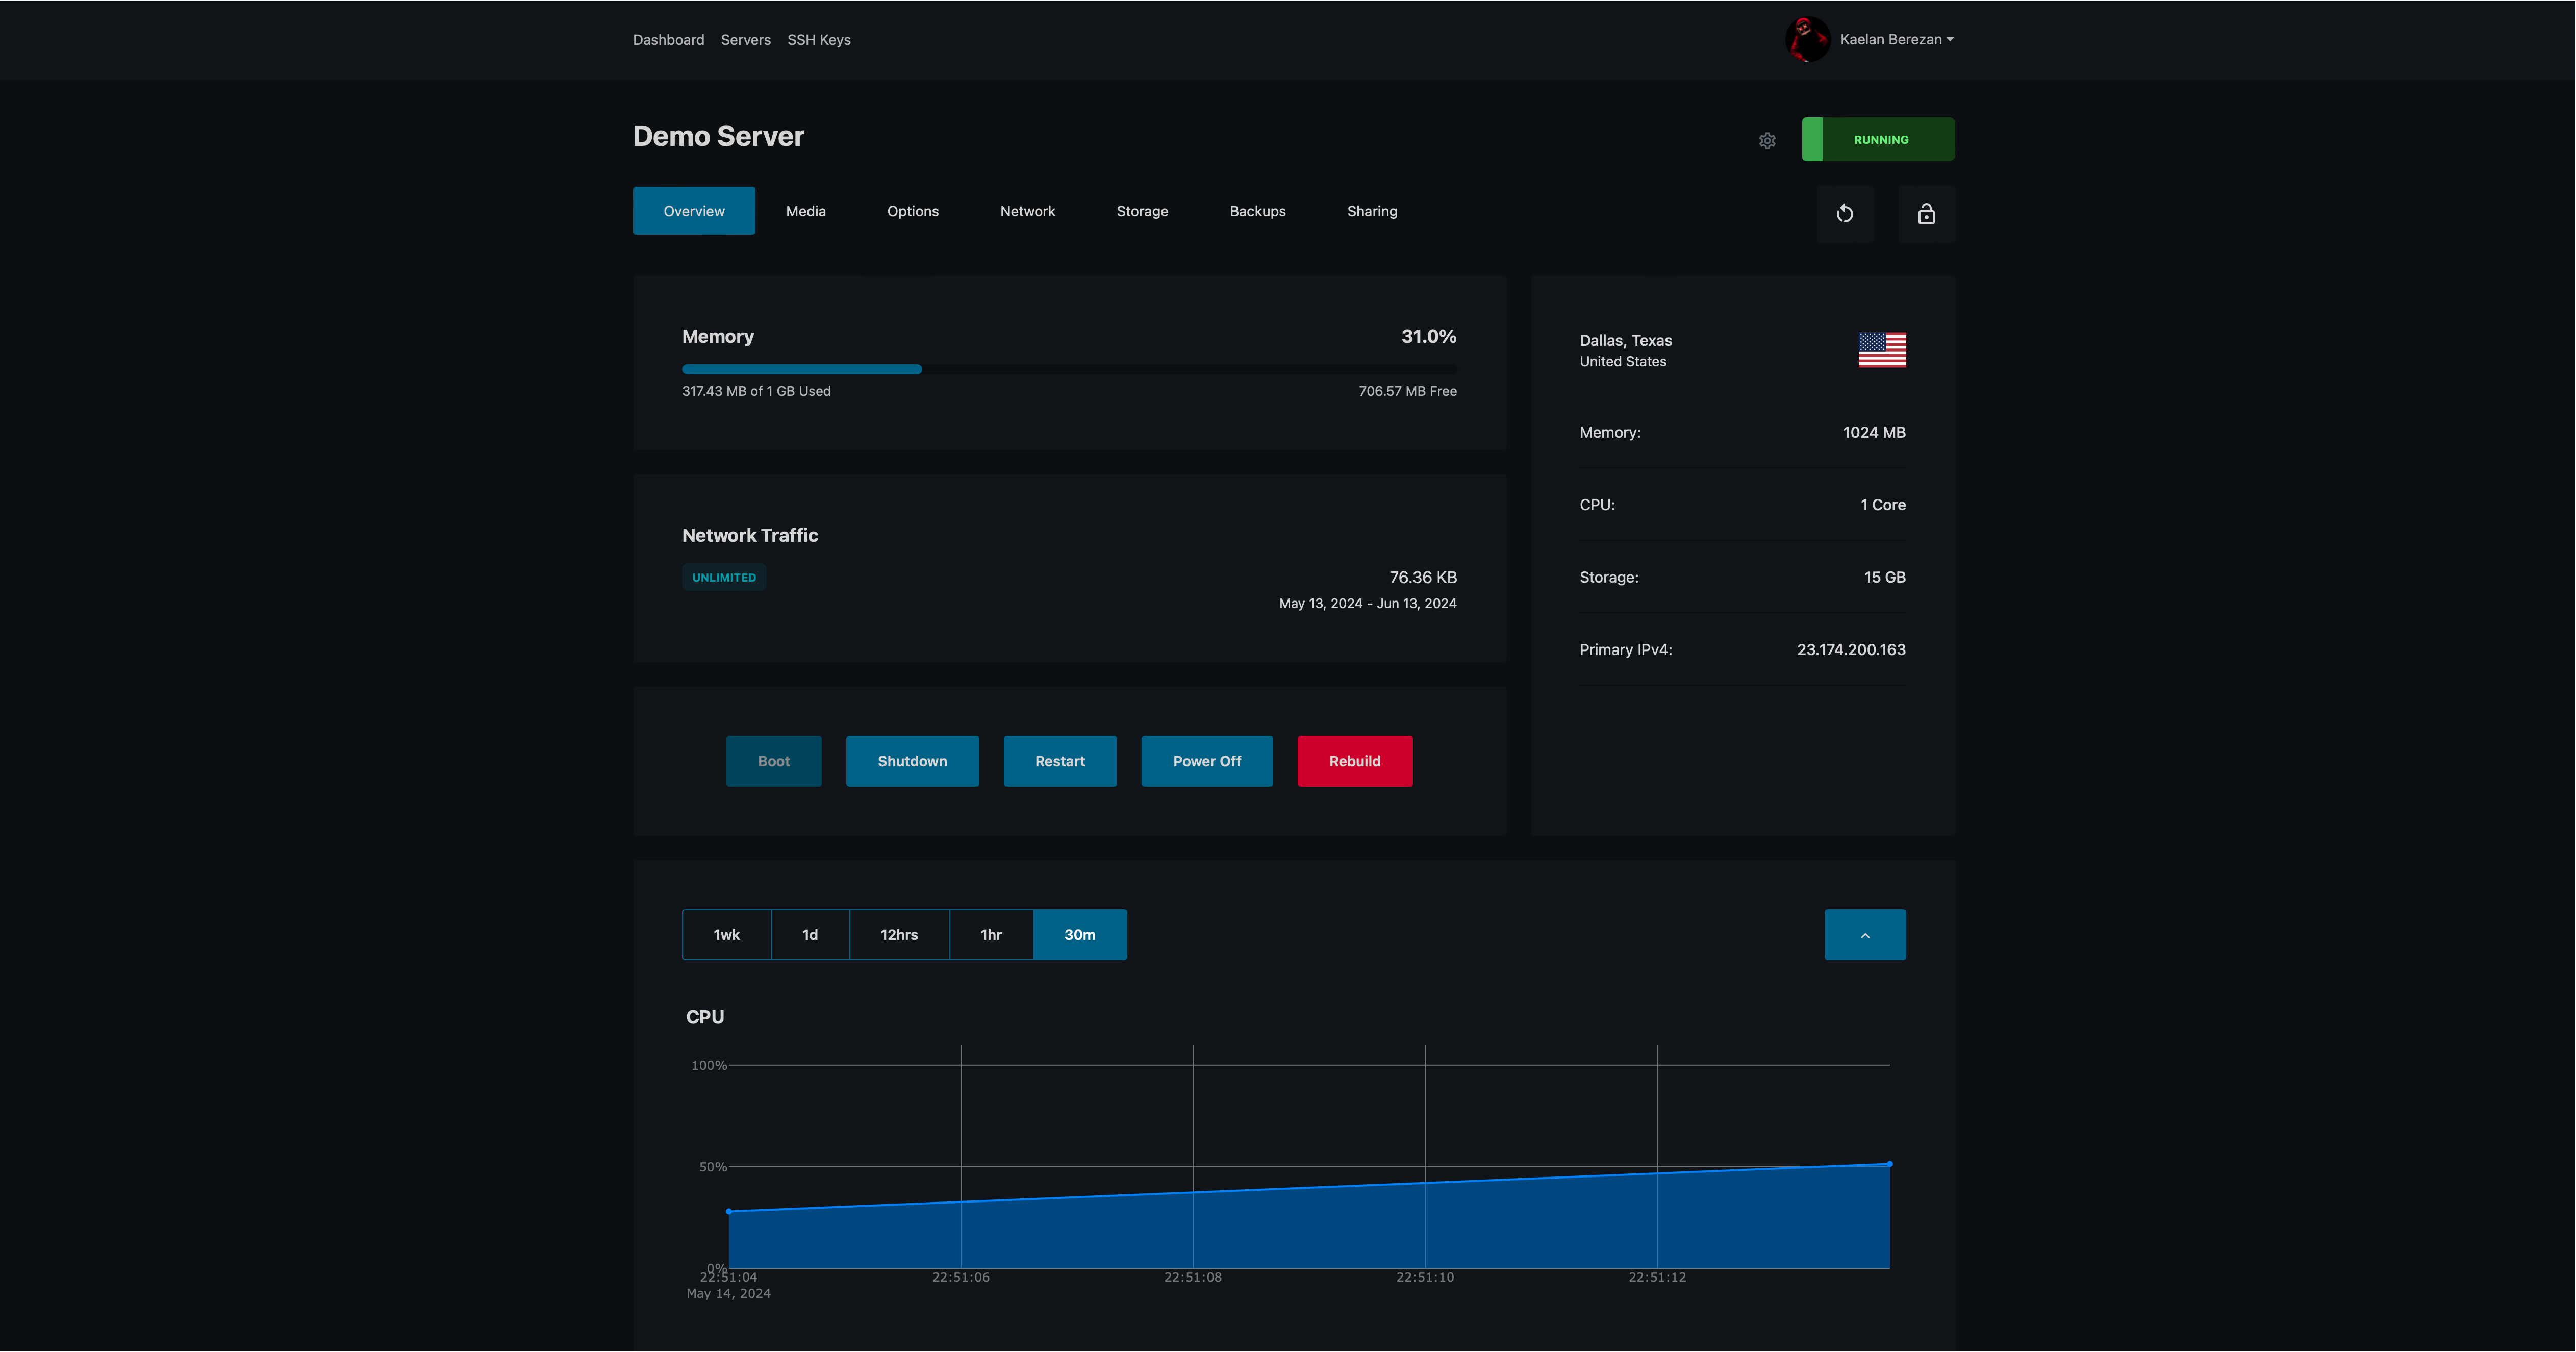Select the 1wk time range
This screenshot has width=2576, height=1352.
click(727, 935)
